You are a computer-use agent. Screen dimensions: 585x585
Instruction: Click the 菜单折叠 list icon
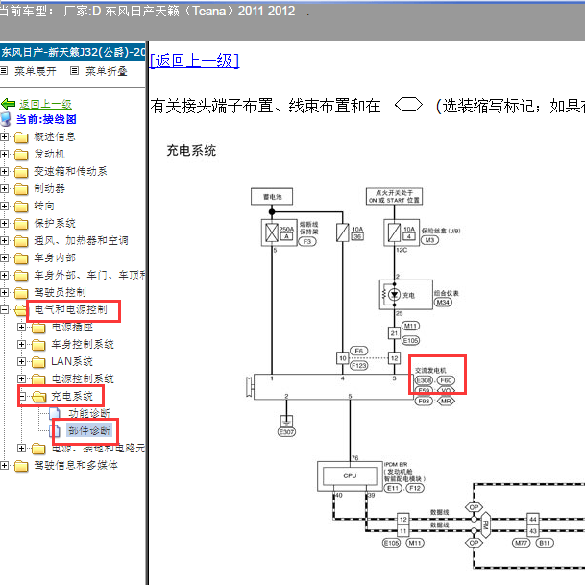tap(75, 70)
